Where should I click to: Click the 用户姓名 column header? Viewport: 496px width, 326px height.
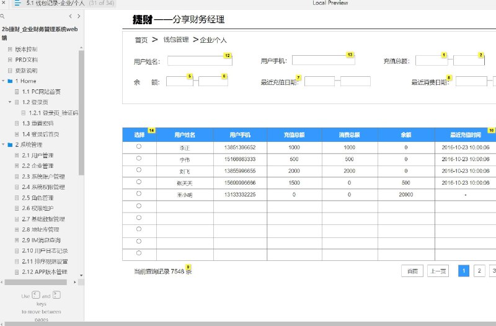coord(185,135)
